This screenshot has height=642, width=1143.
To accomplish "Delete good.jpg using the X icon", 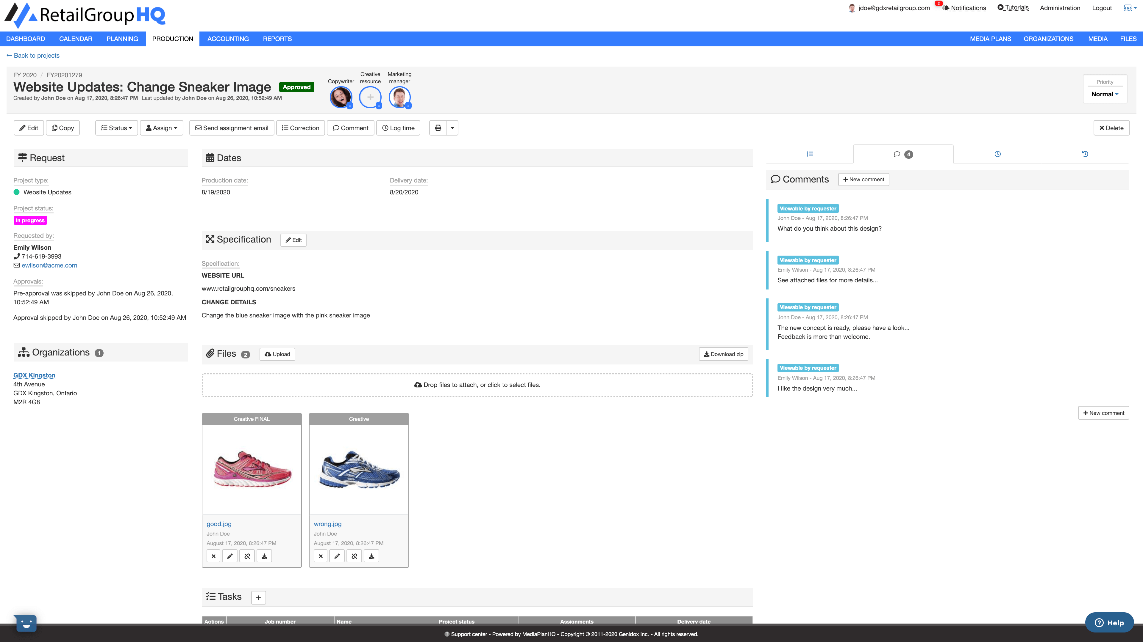I will click(213, 556).
